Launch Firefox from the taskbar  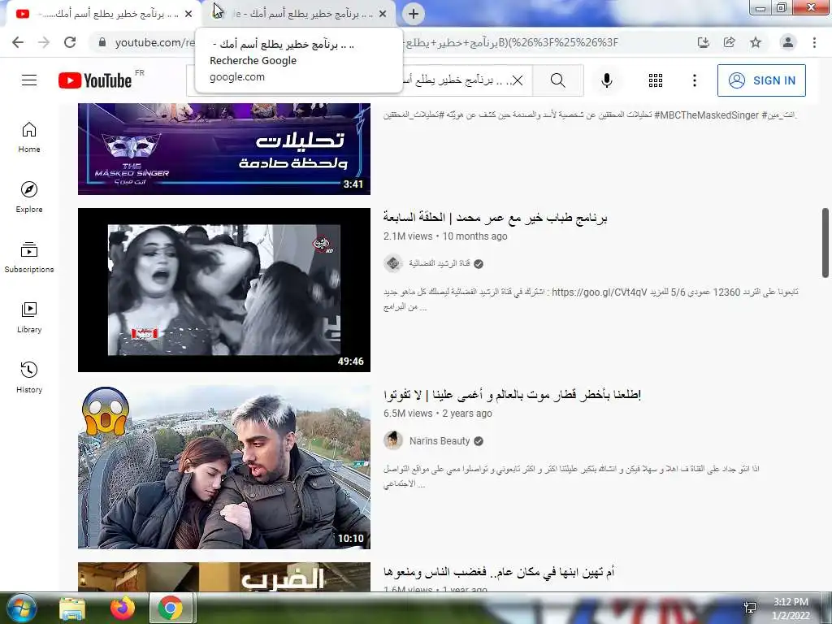point(123,608)
